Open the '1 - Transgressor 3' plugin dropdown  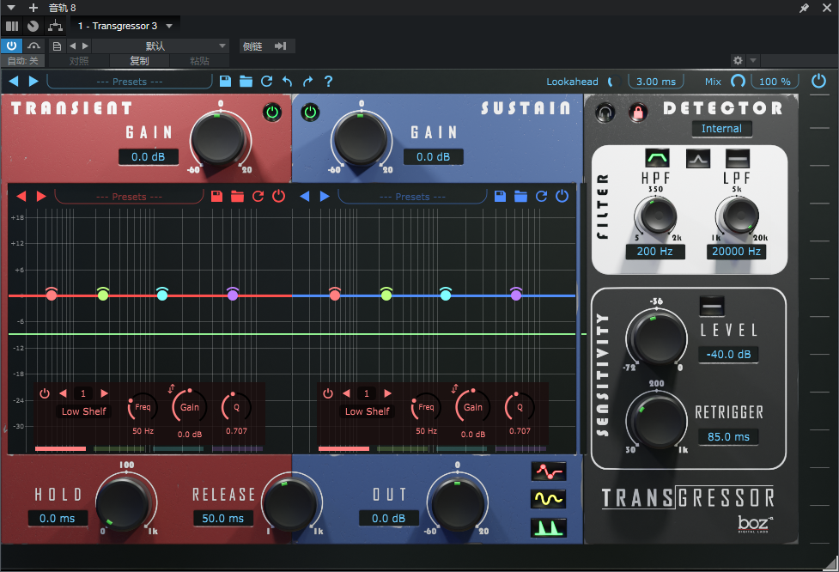click(125, 26)
